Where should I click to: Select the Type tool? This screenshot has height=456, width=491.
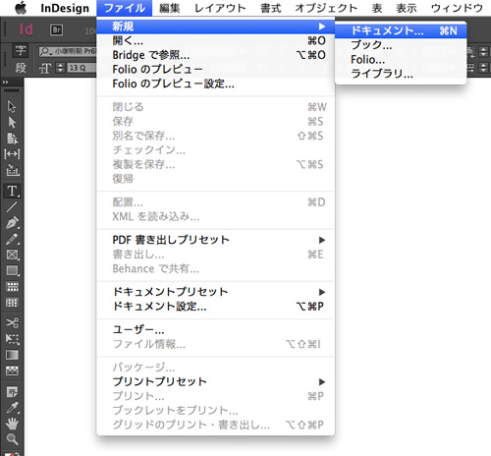(x=12, y=191)
